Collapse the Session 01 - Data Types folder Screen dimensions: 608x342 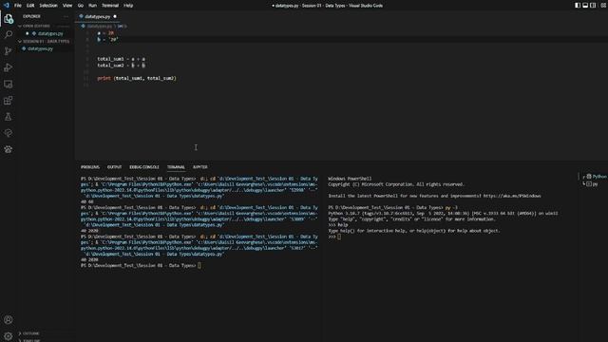(45, 41)
